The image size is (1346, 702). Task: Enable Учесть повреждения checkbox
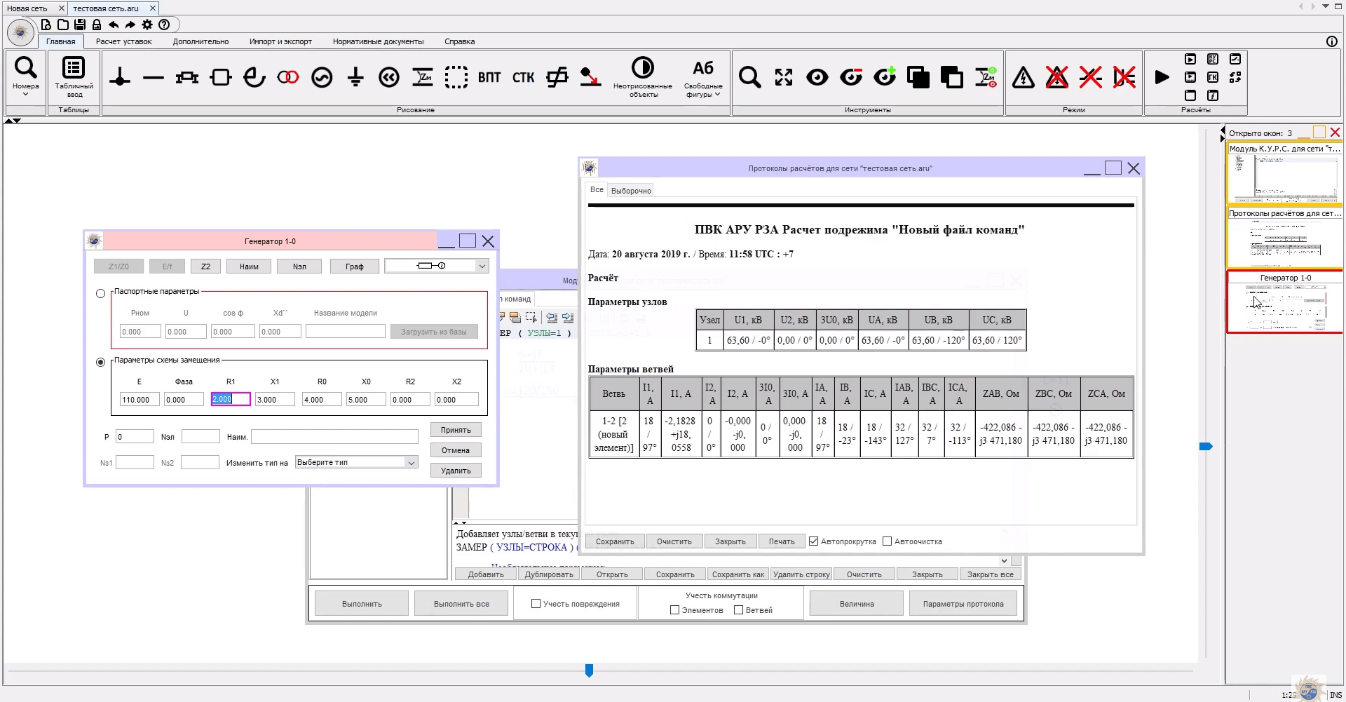tap(536, 604)
